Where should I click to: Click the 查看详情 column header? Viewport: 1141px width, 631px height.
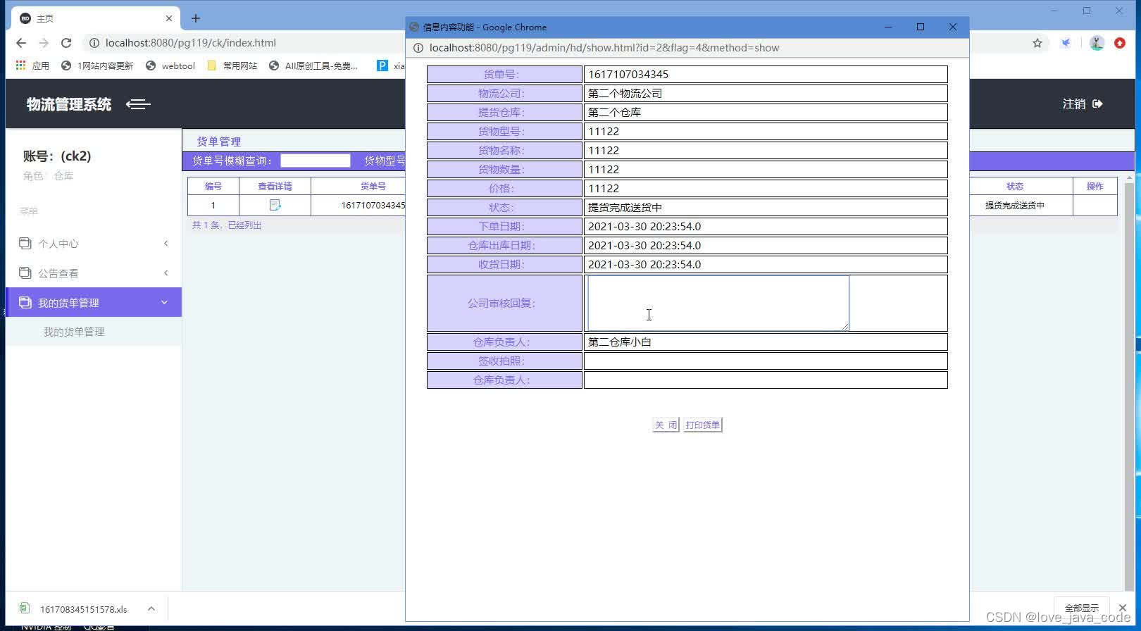[275, 186]
